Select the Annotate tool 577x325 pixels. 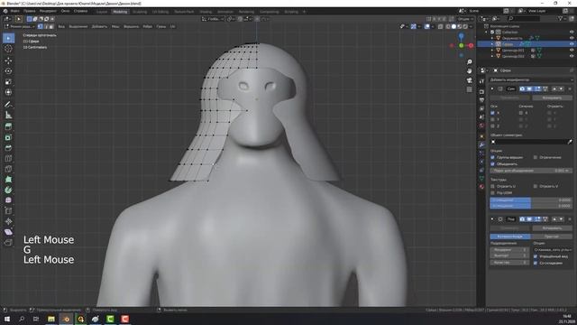pos(8,105)
